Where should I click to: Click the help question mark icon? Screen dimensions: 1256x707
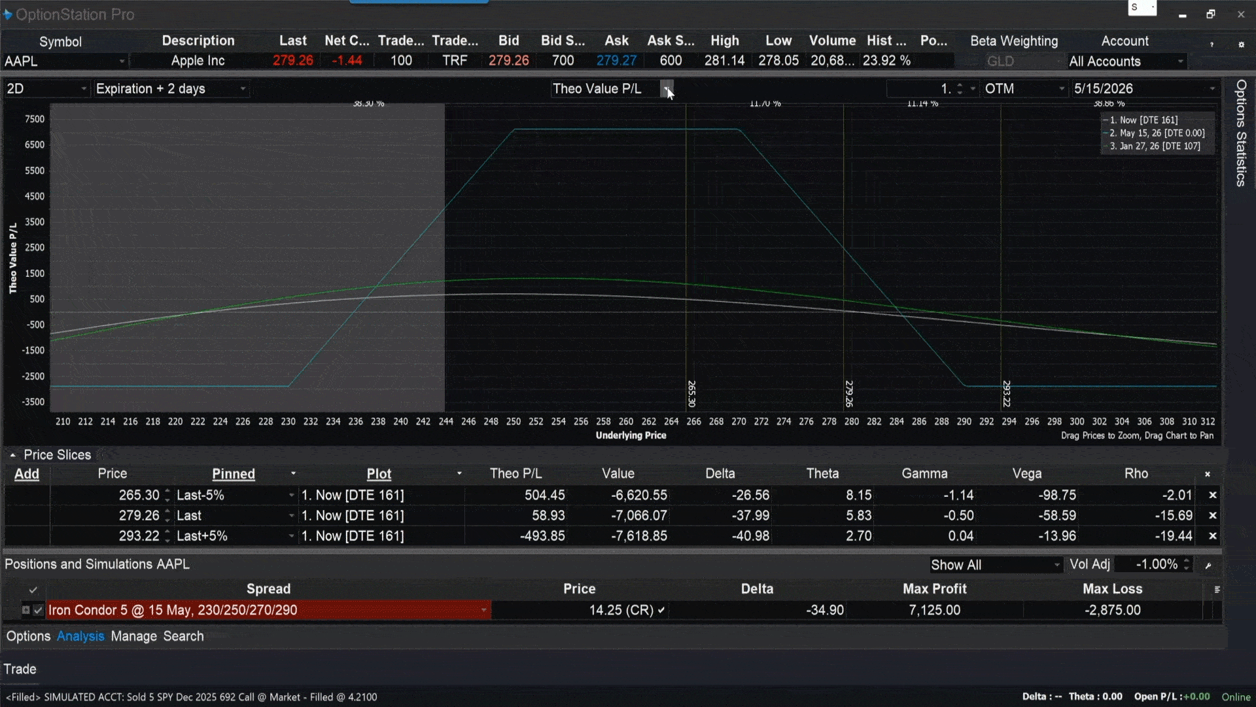1212,45
